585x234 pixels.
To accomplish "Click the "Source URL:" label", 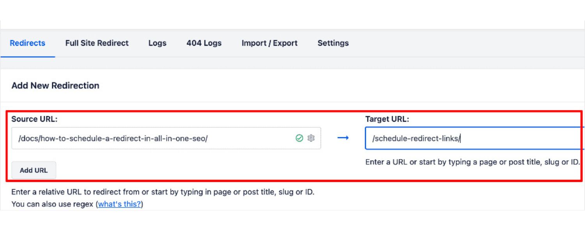I will [34, 119].
